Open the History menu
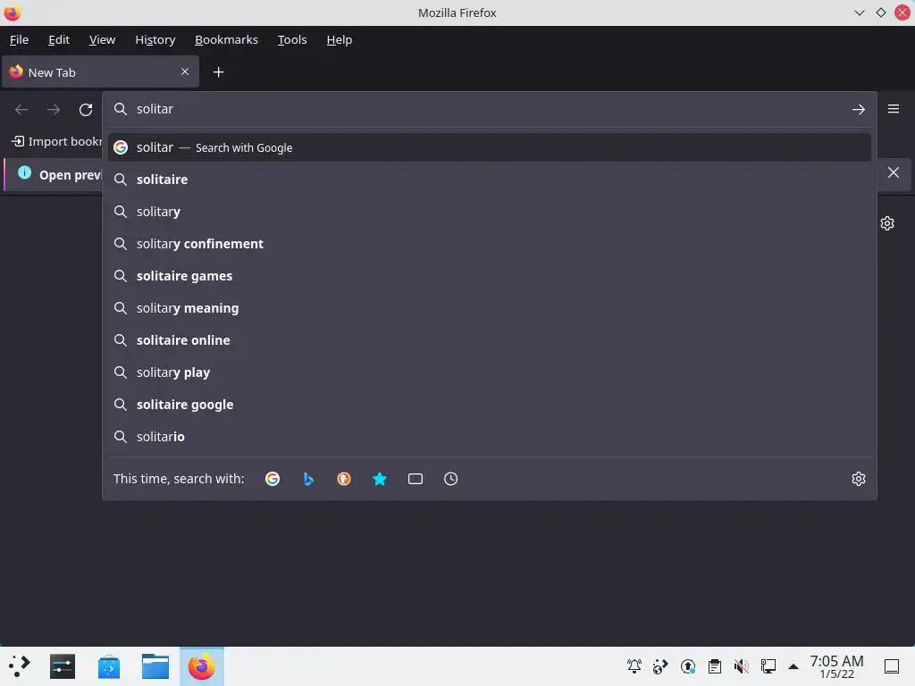Image resolution: width=915 pixels, height=686 pixels. pyautogui.click(x=155, y=39)
